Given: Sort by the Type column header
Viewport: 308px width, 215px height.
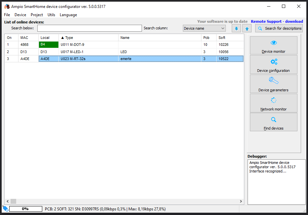Looking at the screenshot, I should [88, 38].
